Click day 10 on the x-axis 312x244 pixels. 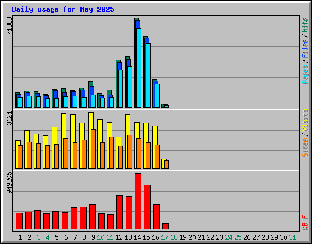[x=101, y=237]
